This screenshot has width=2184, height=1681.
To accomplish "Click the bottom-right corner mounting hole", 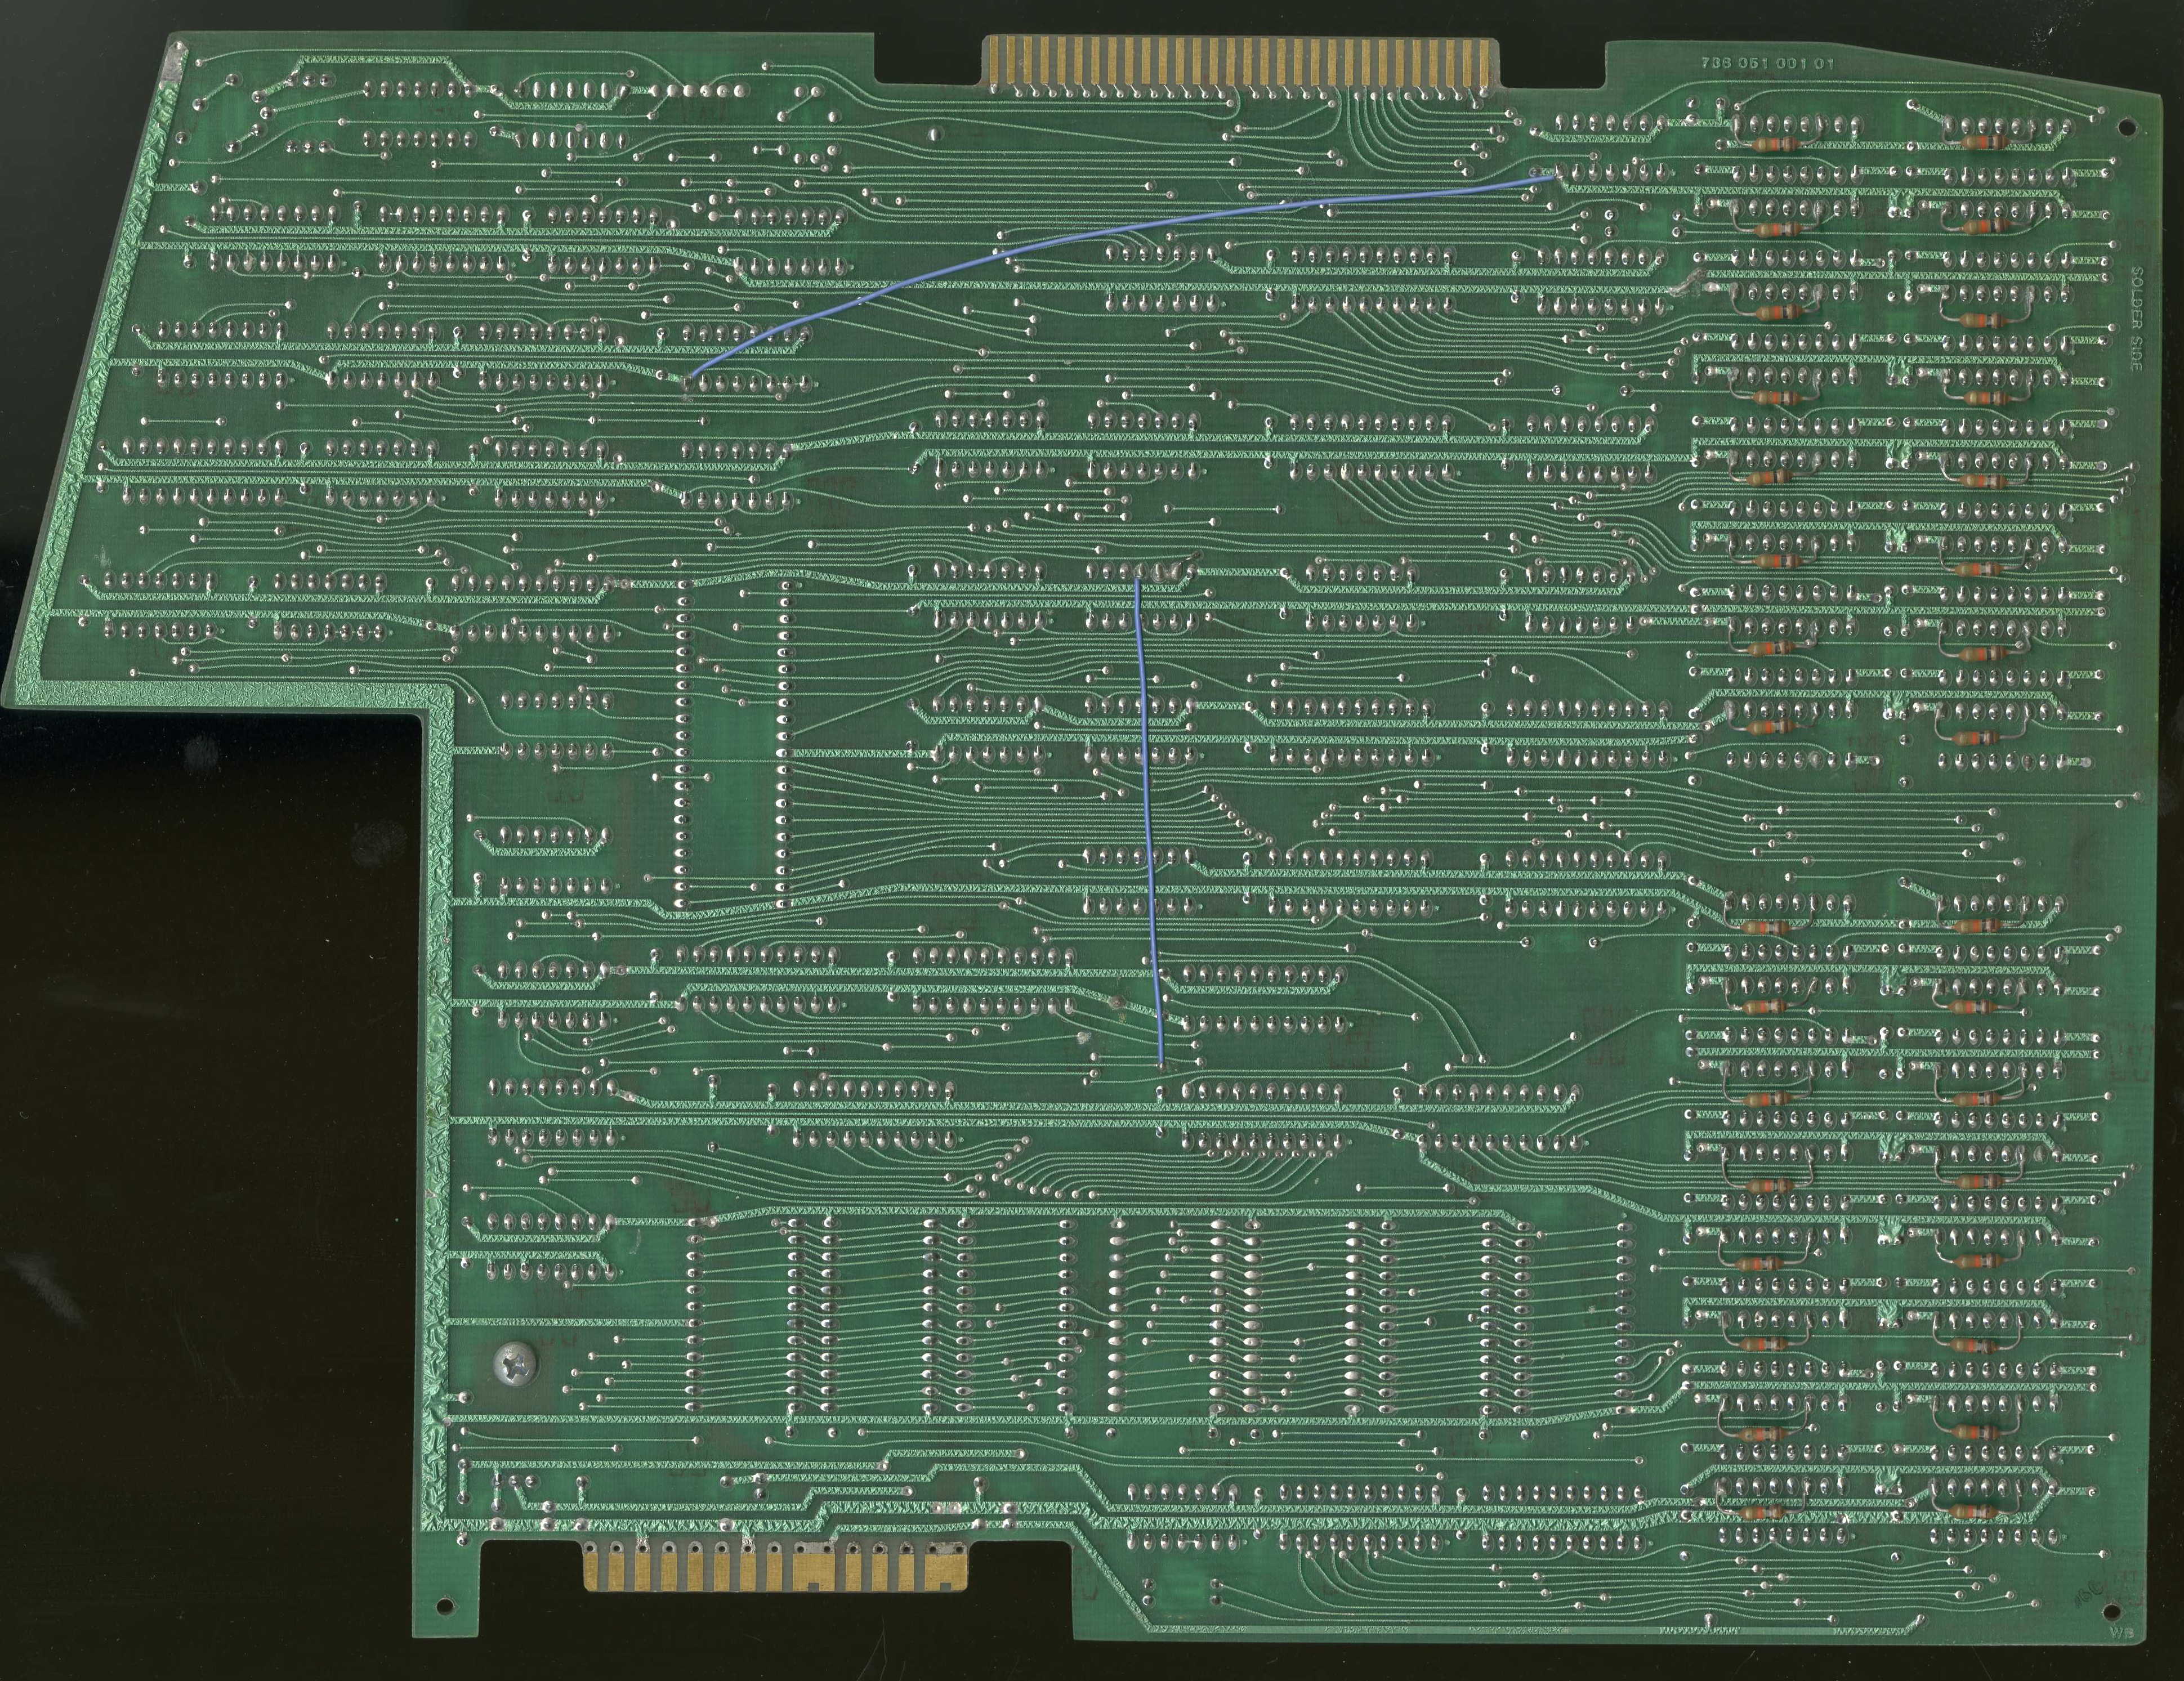I will coord(2112,1612).
